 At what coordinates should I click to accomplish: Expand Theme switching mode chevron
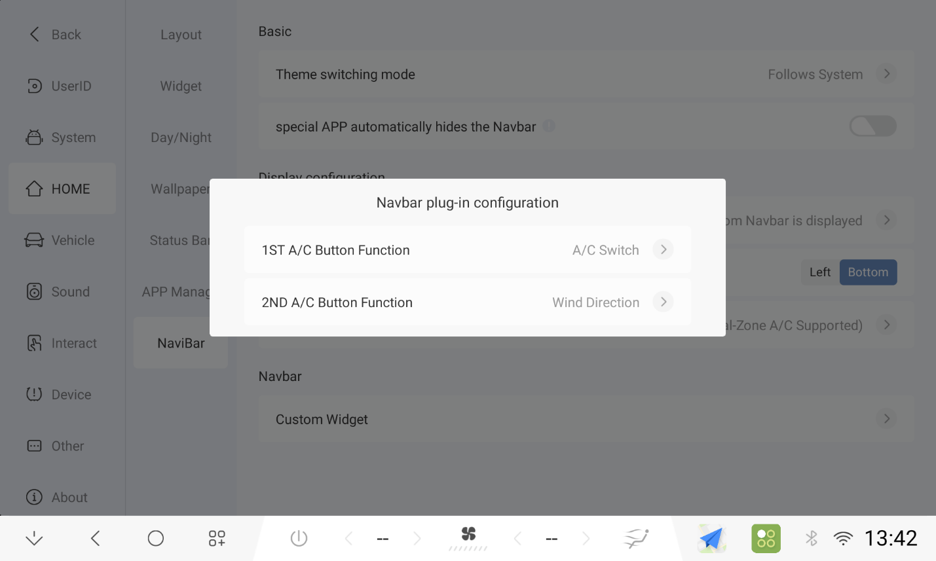pyautogui.click(x=887, y=74)
